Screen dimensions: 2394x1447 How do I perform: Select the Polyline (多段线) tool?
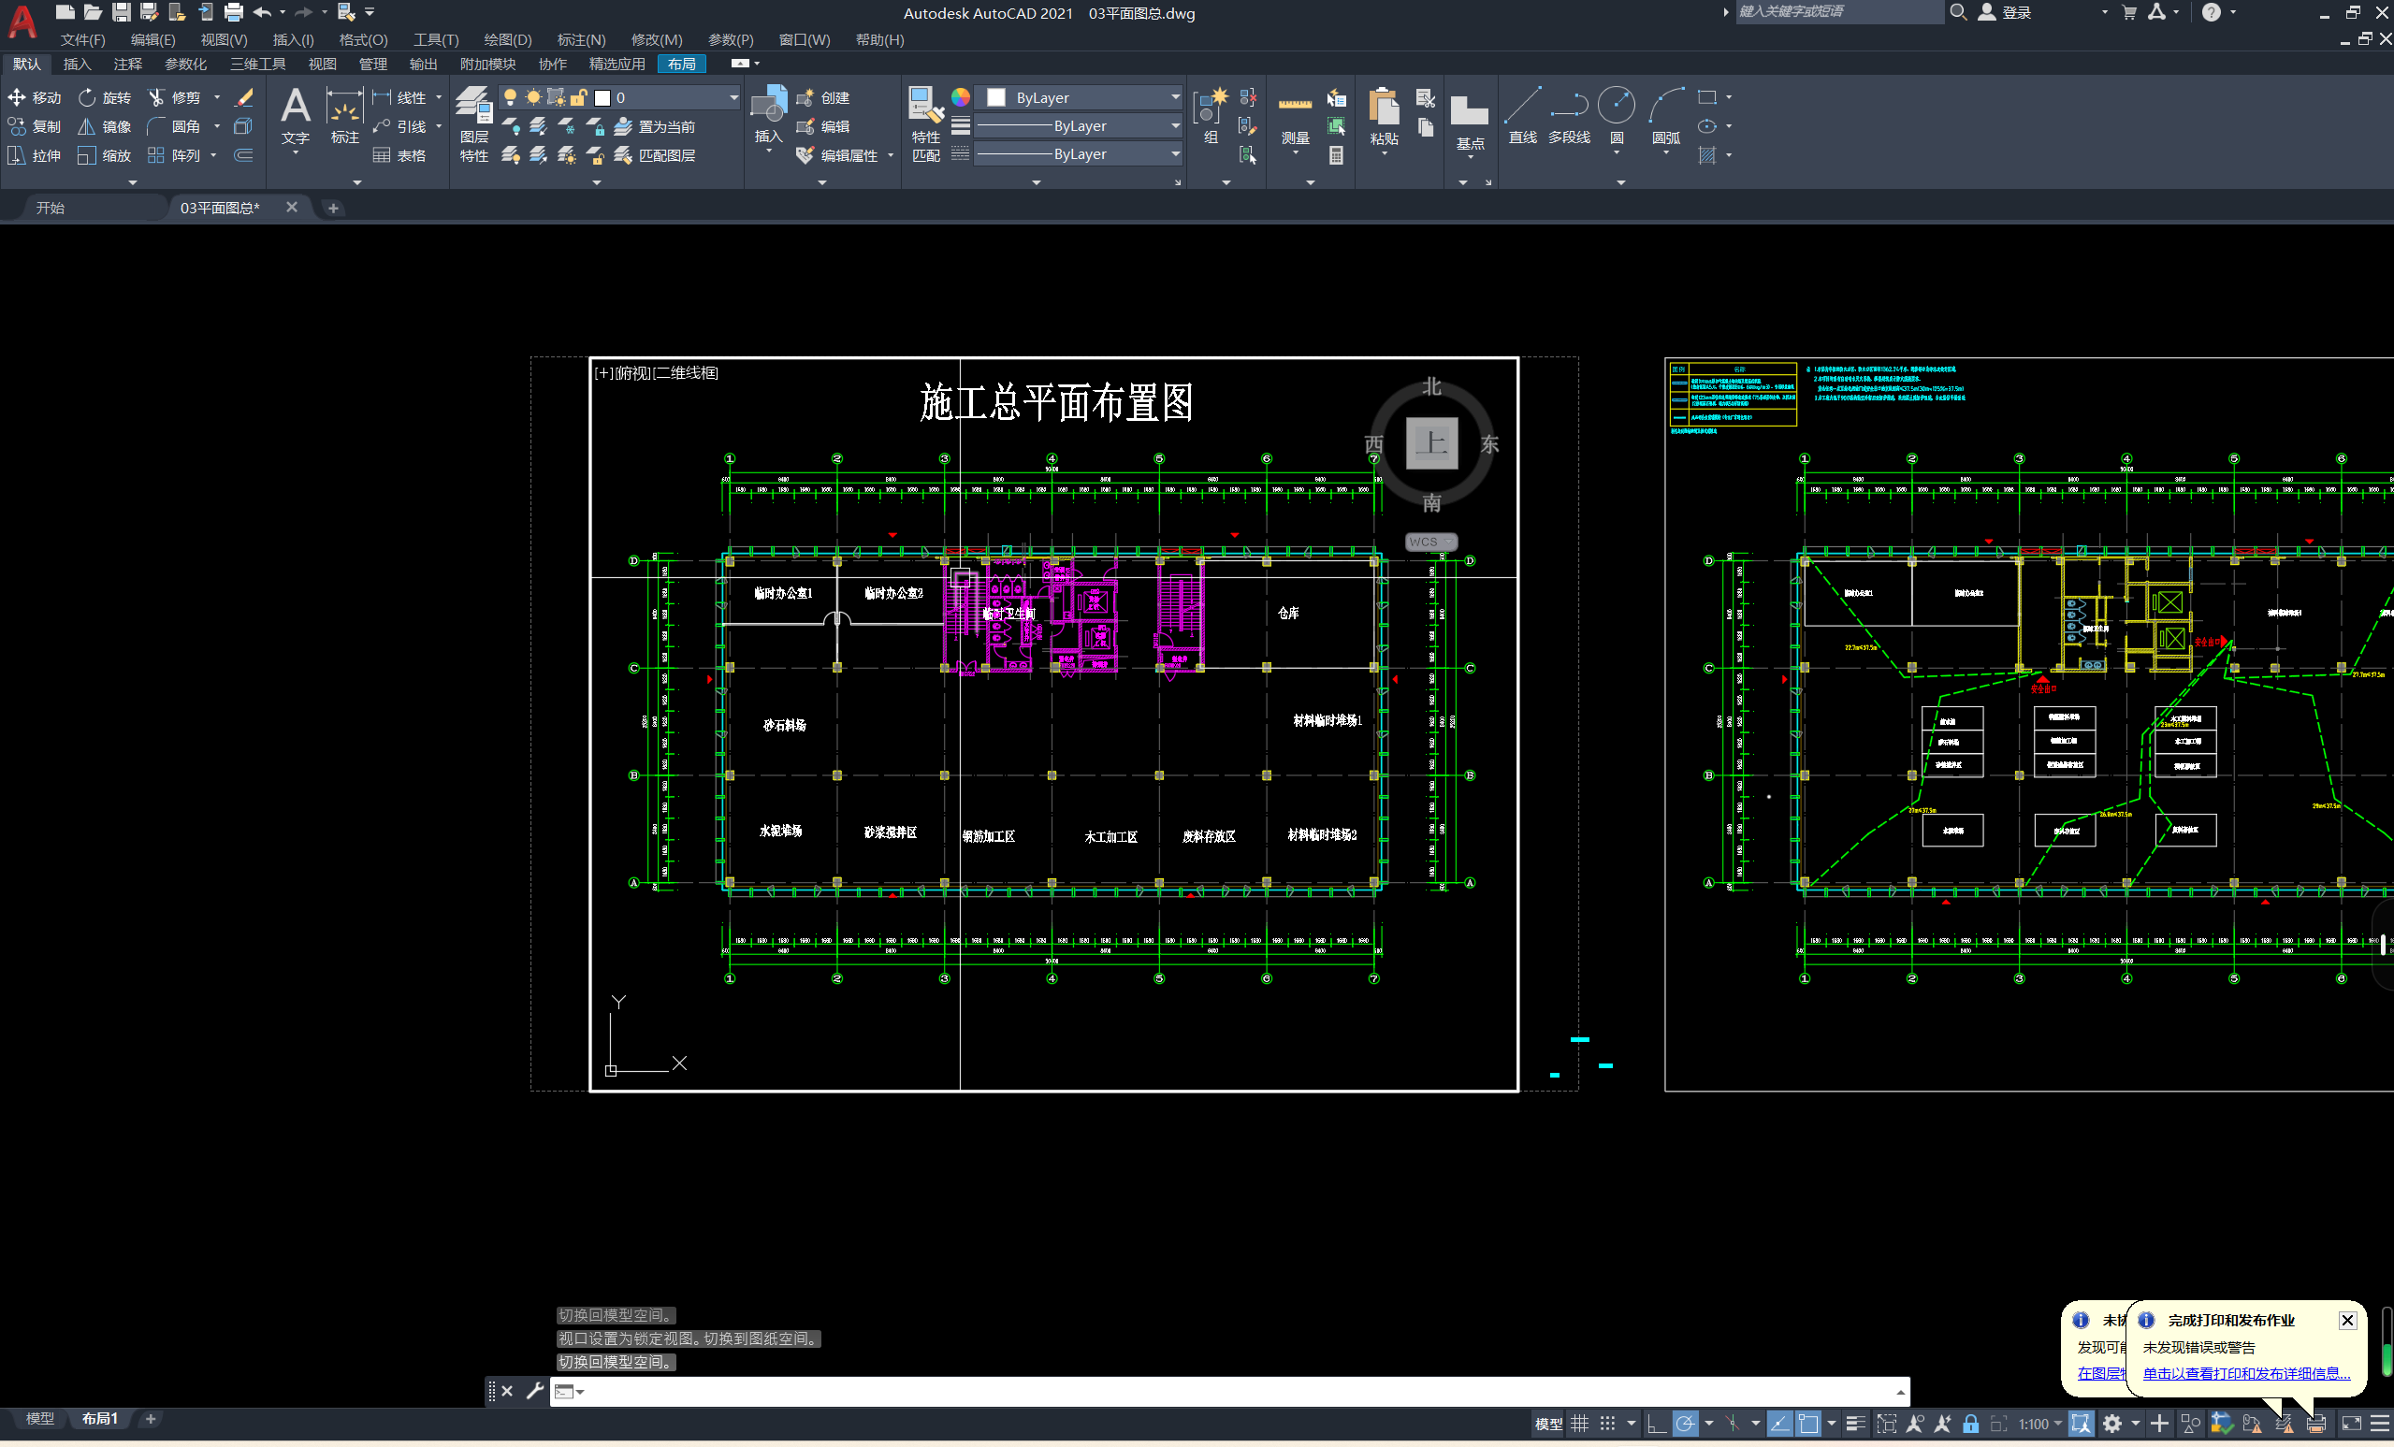[1568, 107]
